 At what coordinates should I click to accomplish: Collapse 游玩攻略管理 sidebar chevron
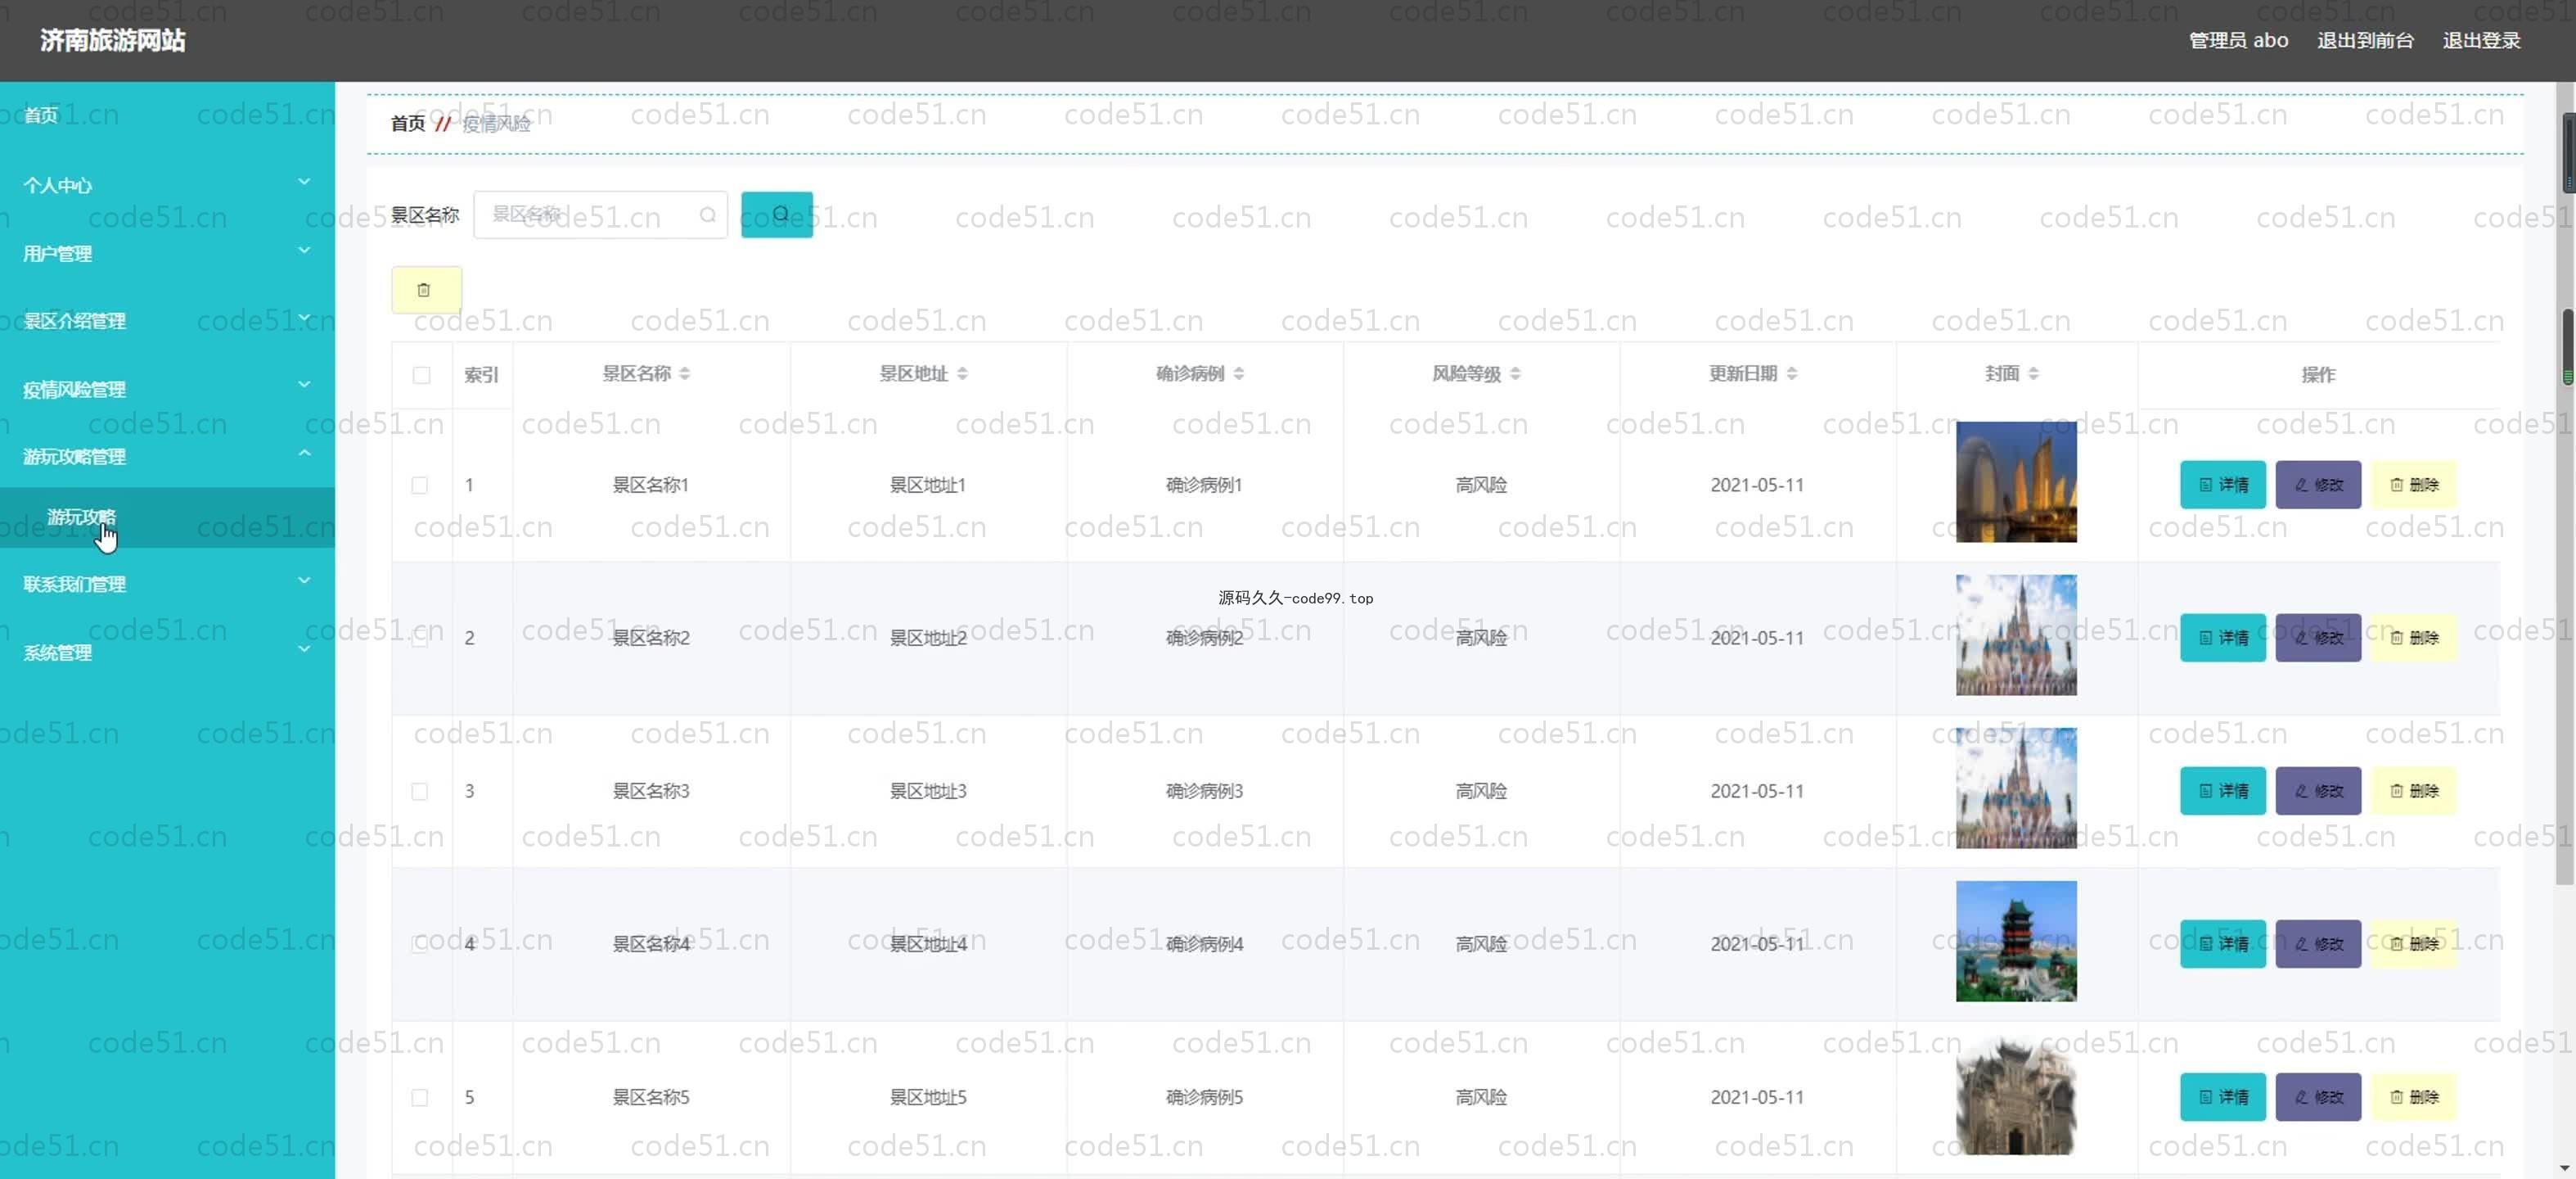coord(304,454)
